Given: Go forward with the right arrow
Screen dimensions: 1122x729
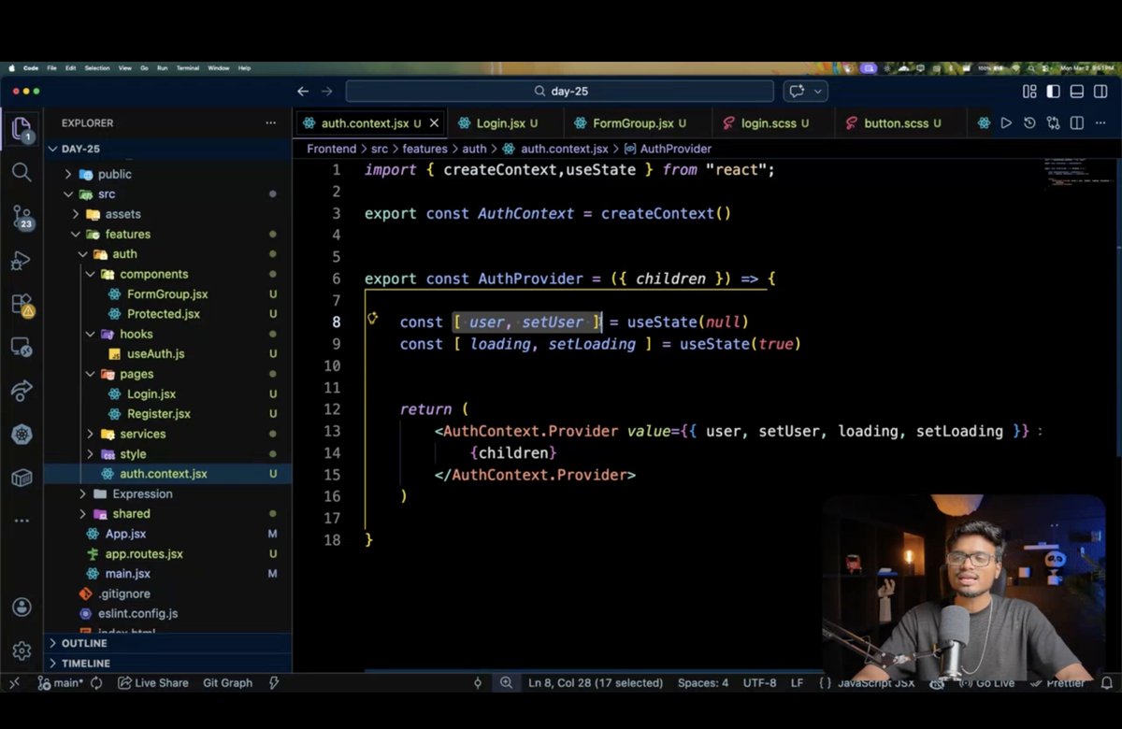Looking at the screenshot, I should click(327, 92).
